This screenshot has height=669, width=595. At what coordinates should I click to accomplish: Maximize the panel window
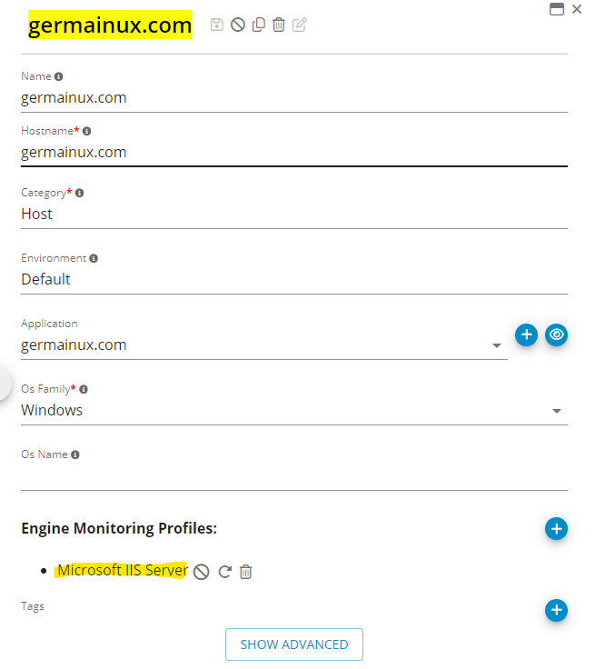557,9
